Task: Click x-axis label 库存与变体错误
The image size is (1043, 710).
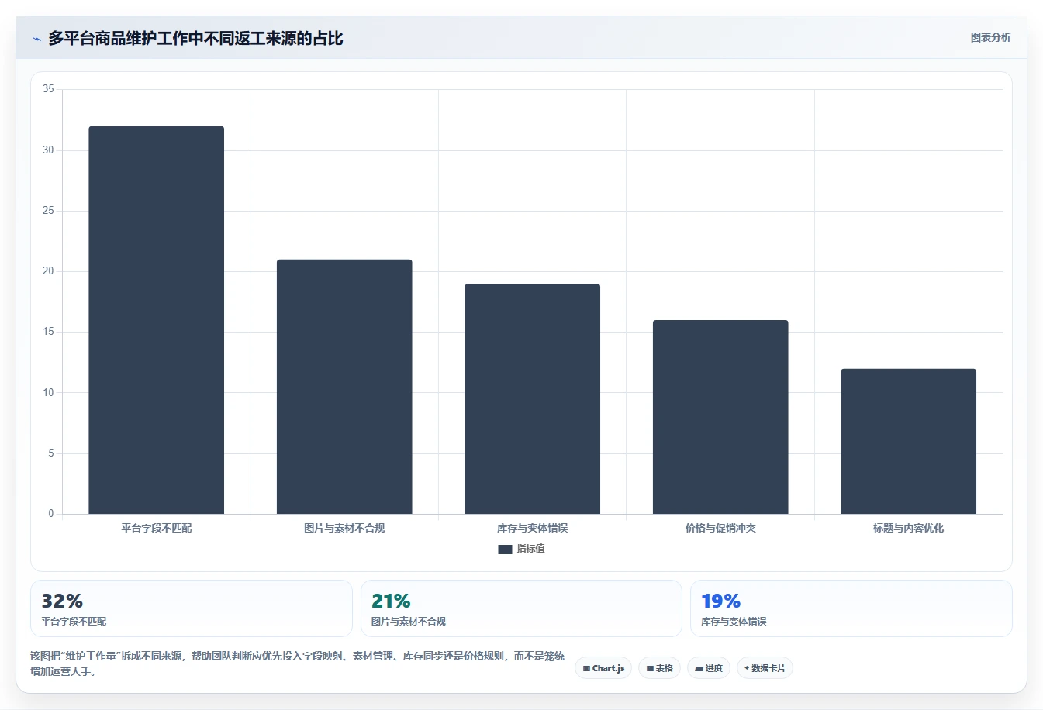Action: tap(532, 528)
